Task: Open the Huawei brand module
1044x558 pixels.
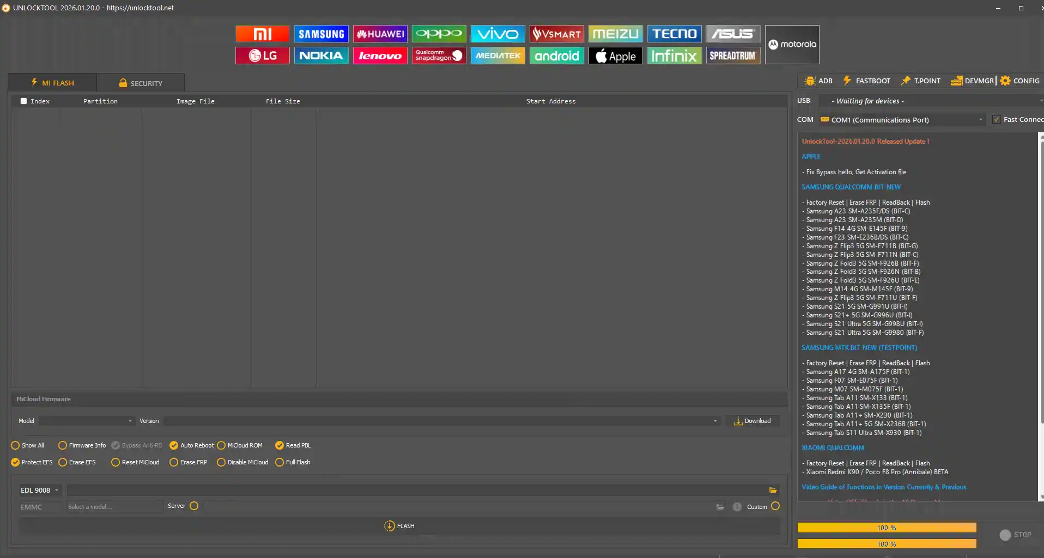Action: [380, 34]
